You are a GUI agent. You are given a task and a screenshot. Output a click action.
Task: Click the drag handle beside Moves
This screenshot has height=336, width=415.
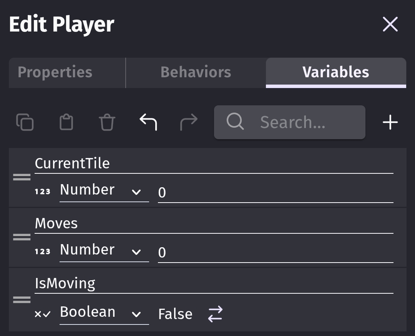point(22,237)
